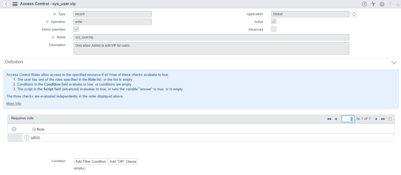Click the Application info icon next to Global
The height and width of the screenshot is (175, 401).
354,14
